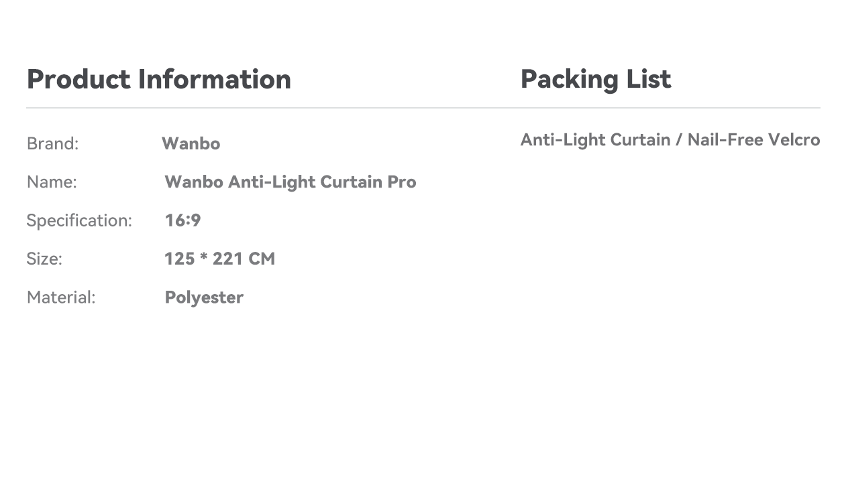Select the Material: field label

61,297
